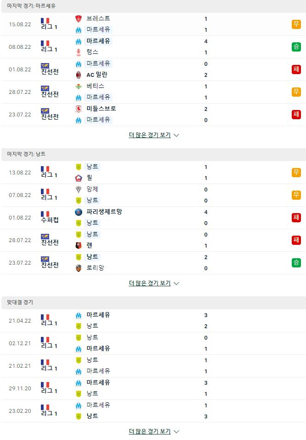
Task: Click the Lille team logo
Action: pos(79,178)
